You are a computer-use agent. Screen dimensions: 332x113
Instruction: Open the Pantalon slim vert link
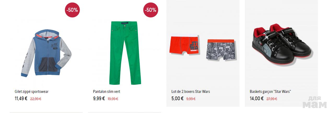pyautogui.click(x=107, y=92)
